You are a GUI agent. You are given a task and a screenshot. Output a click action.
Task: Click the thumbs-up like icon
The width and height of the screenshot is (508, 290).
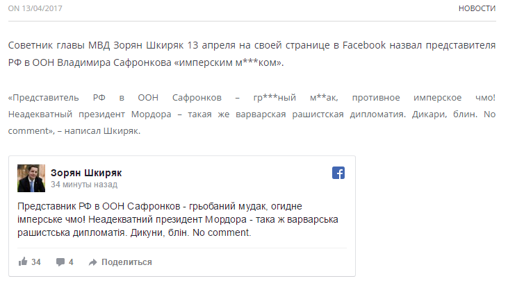pos(23,262)
